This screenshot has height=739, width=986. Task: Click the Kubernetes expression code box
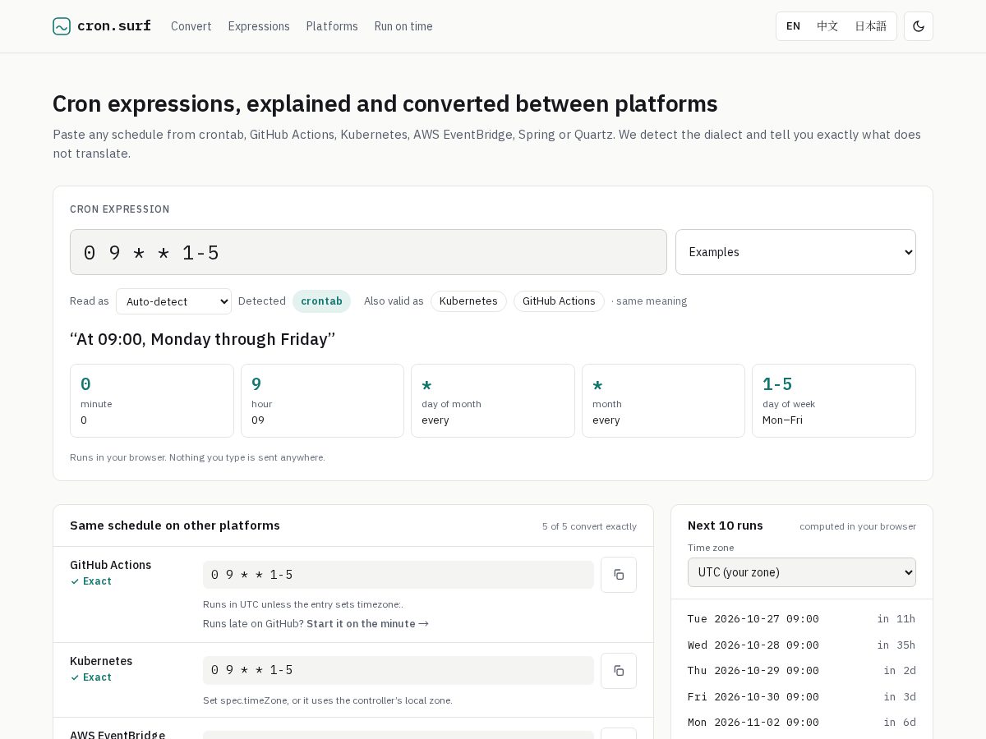[399, 670]
